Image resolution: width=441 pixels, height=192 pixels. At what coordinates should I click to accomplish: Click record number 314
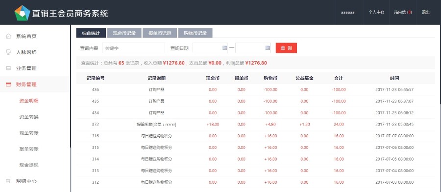96,159
